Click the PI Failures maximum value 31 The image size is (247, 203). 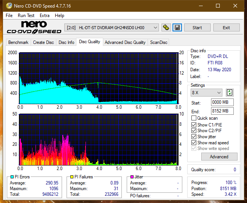click(116, 189)
